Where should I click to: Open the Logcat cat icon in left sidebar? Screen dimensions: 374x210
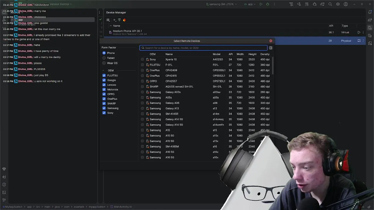coord(4,177)
